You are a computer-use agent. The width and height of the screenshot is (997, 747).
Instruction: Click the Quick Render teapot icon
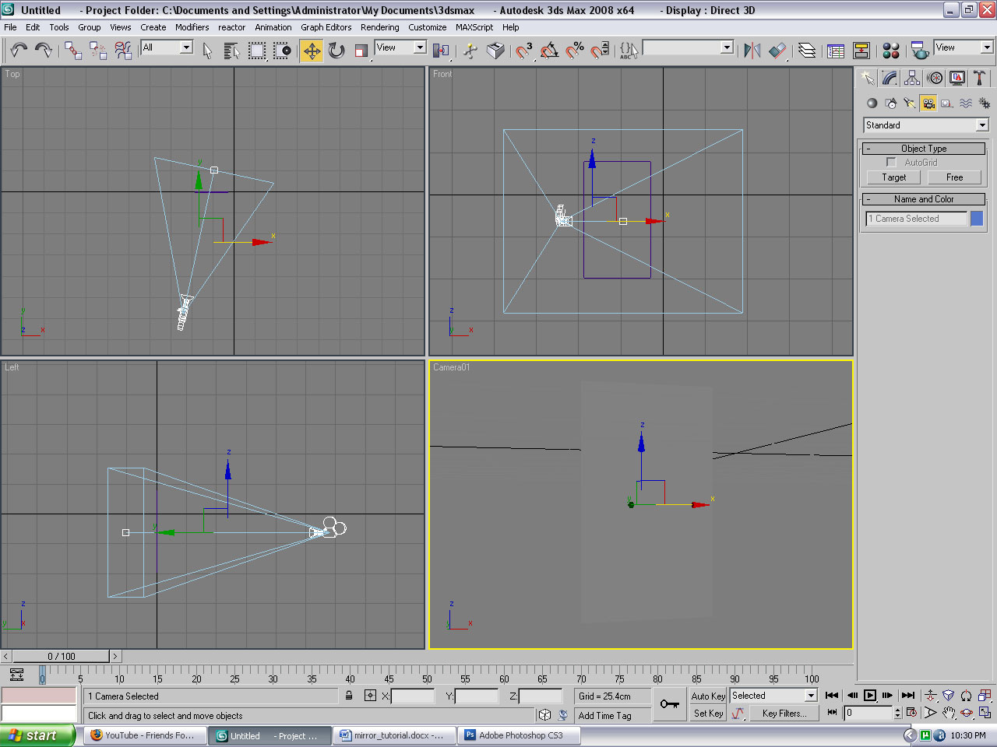pyautogui.click(x=920, y=51)
